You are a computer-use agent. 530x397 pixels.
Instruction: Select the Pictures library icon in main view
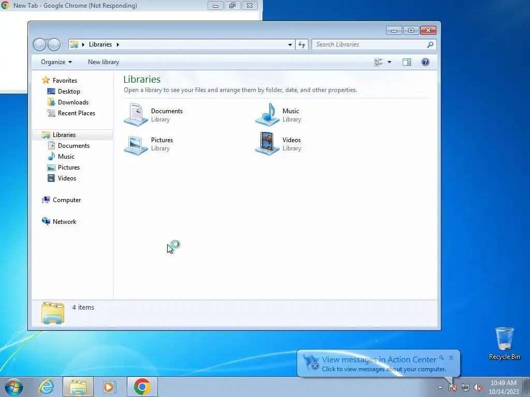pos(136,145)
